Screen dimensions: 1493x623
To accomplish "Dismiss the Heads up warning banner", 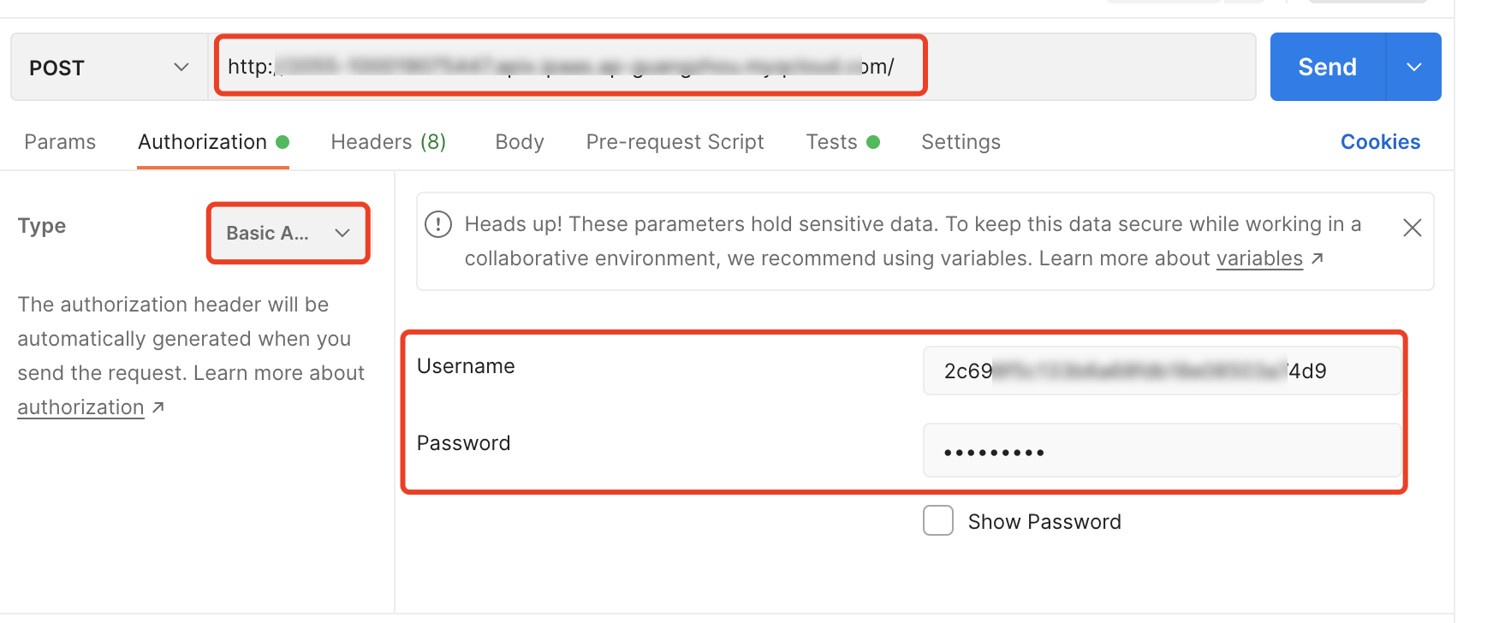I will tap(1413, 228).
